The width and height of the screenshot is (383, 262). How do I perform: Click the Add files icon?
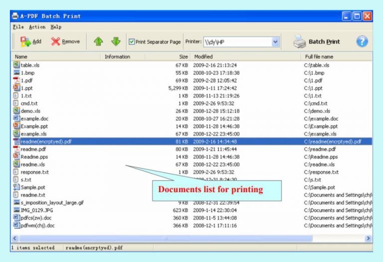click(x=25, y=41)
